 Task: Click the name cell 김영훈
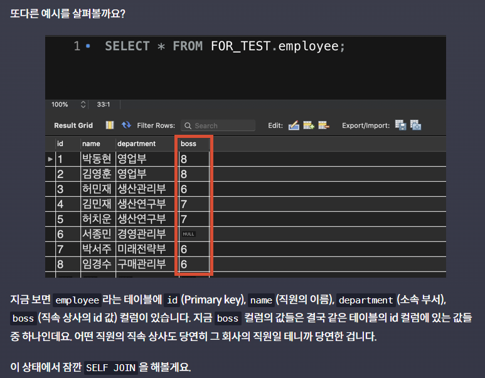(97, 174)
